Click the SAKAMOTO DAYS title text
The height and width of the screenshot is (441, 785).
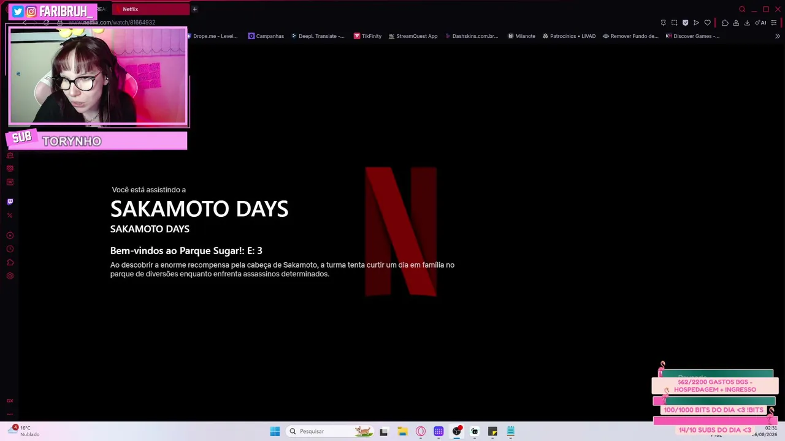pos(199,209)
